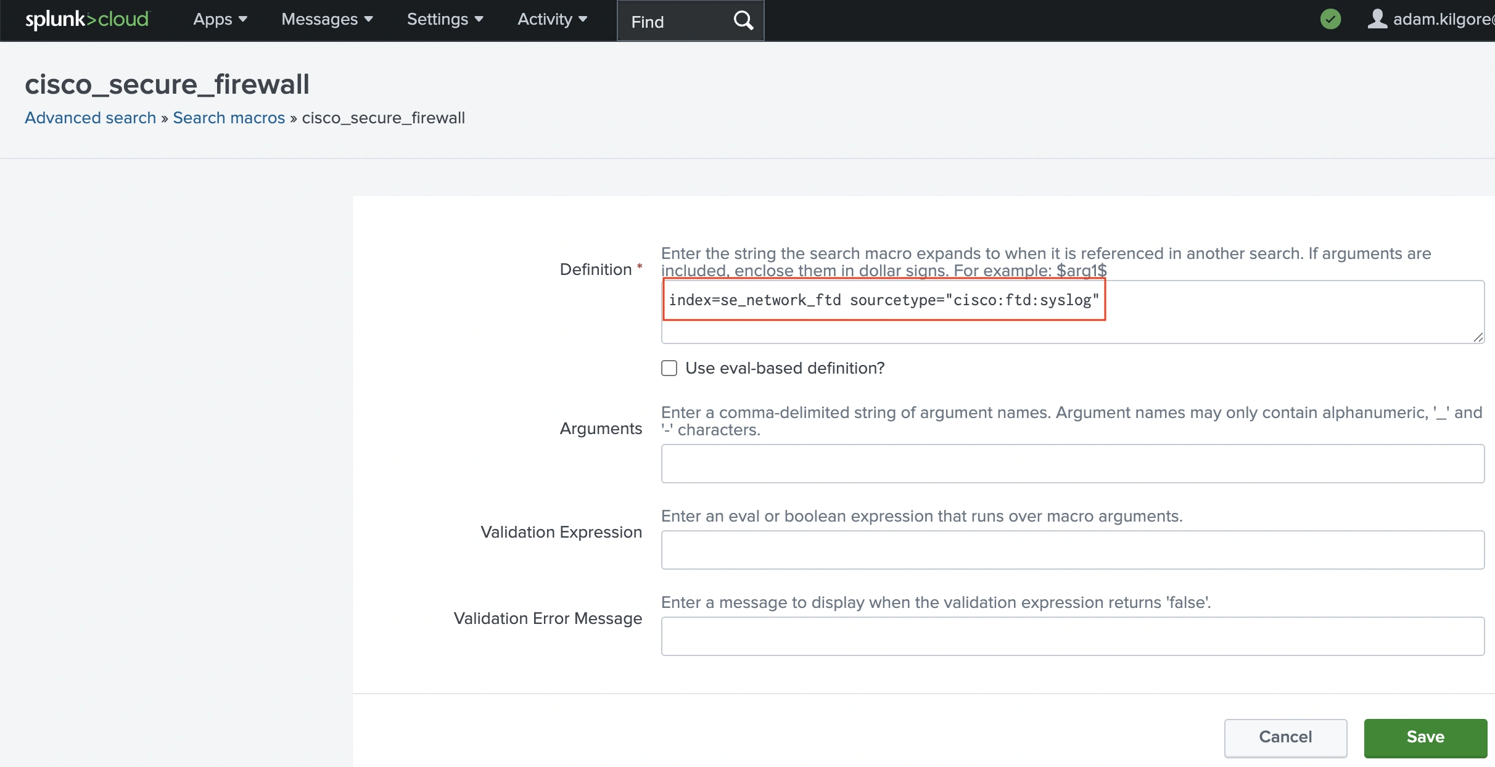The height and width of the screenshot is (767, 1495).
Task: Expand the Settings menu
Action: pos(444,19)
